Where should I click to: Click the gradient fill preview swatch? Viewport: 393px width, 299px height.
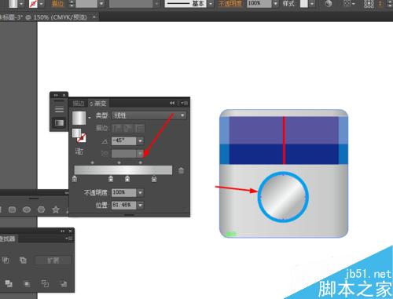79,118
